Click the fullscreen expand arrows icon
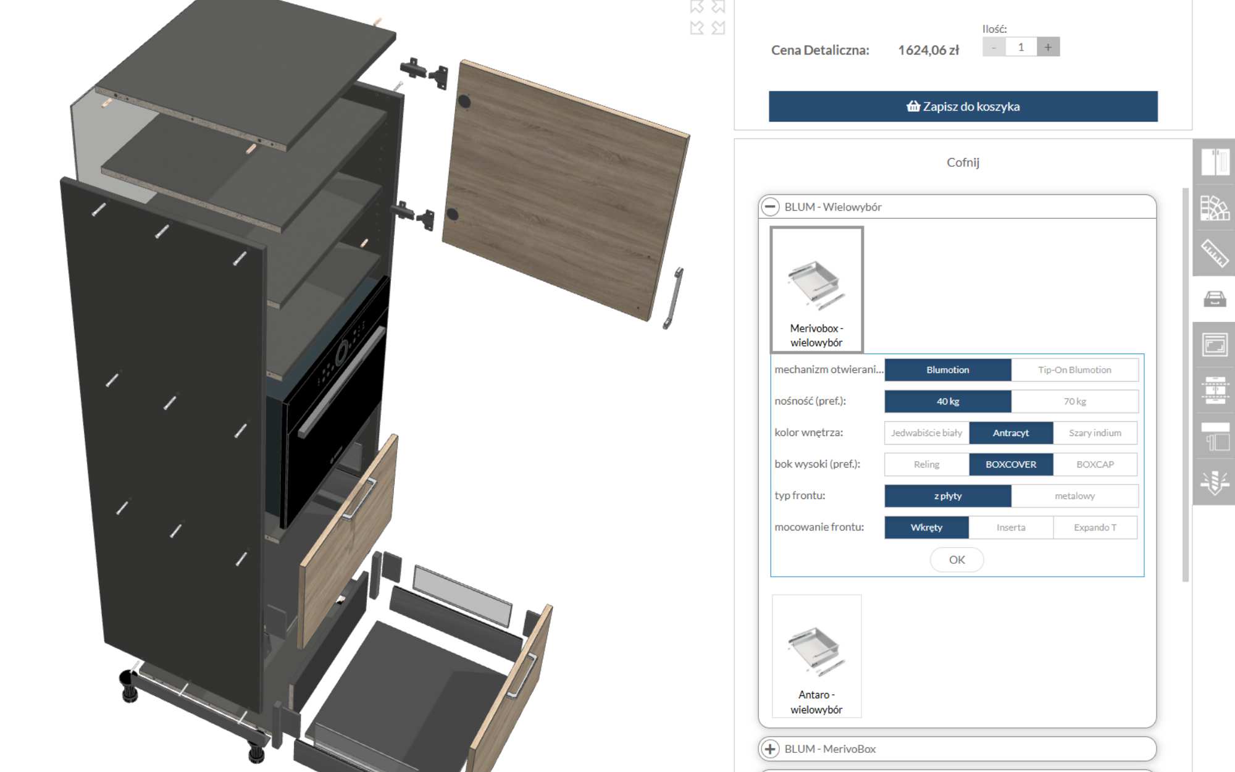Viewport: 1235px width, 772px height. tap(707, 17)
